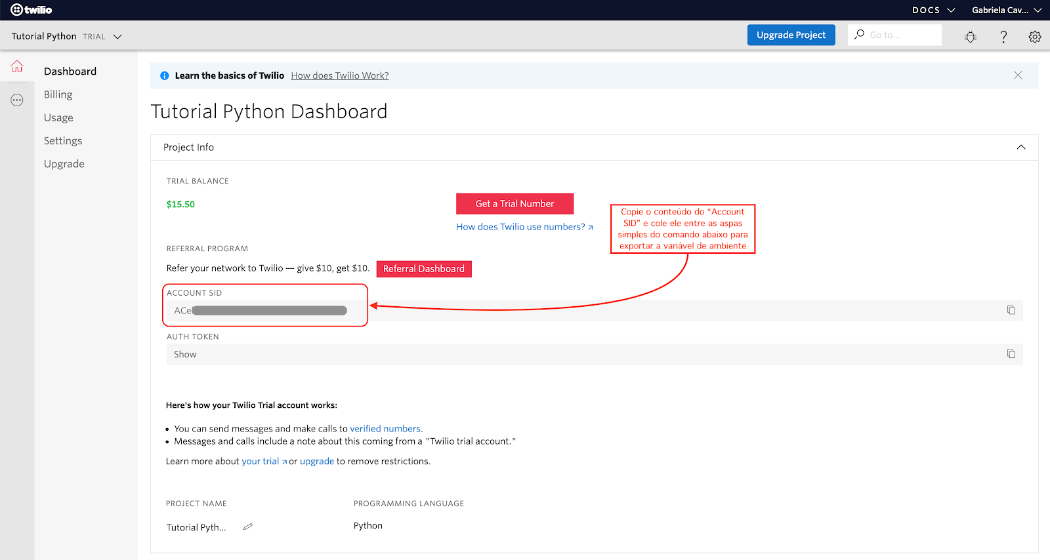The width and height of the screenshot is (1050, 560).
Task: Follow the upgrade link
Action: pyautogui.click(x=317, y=461)
